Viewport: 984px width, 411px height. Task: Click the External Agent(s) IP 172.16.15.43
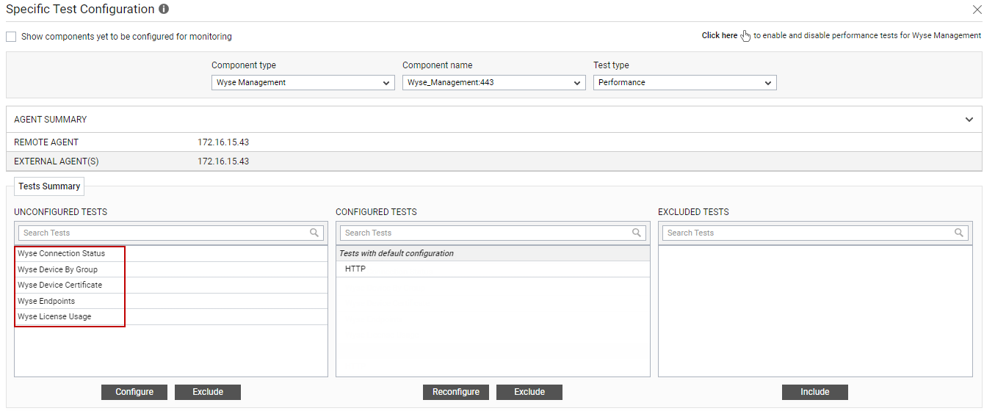[x=223, y=161]
